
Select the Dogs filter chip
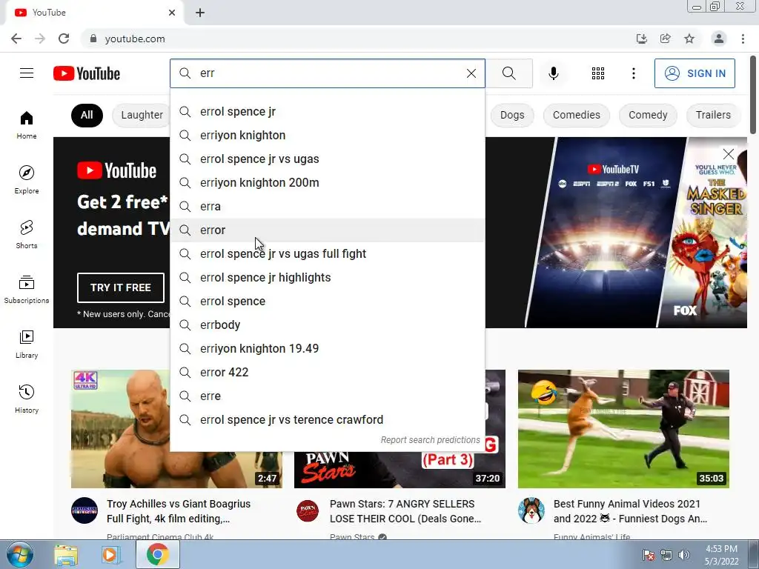[x=512, y=115]
